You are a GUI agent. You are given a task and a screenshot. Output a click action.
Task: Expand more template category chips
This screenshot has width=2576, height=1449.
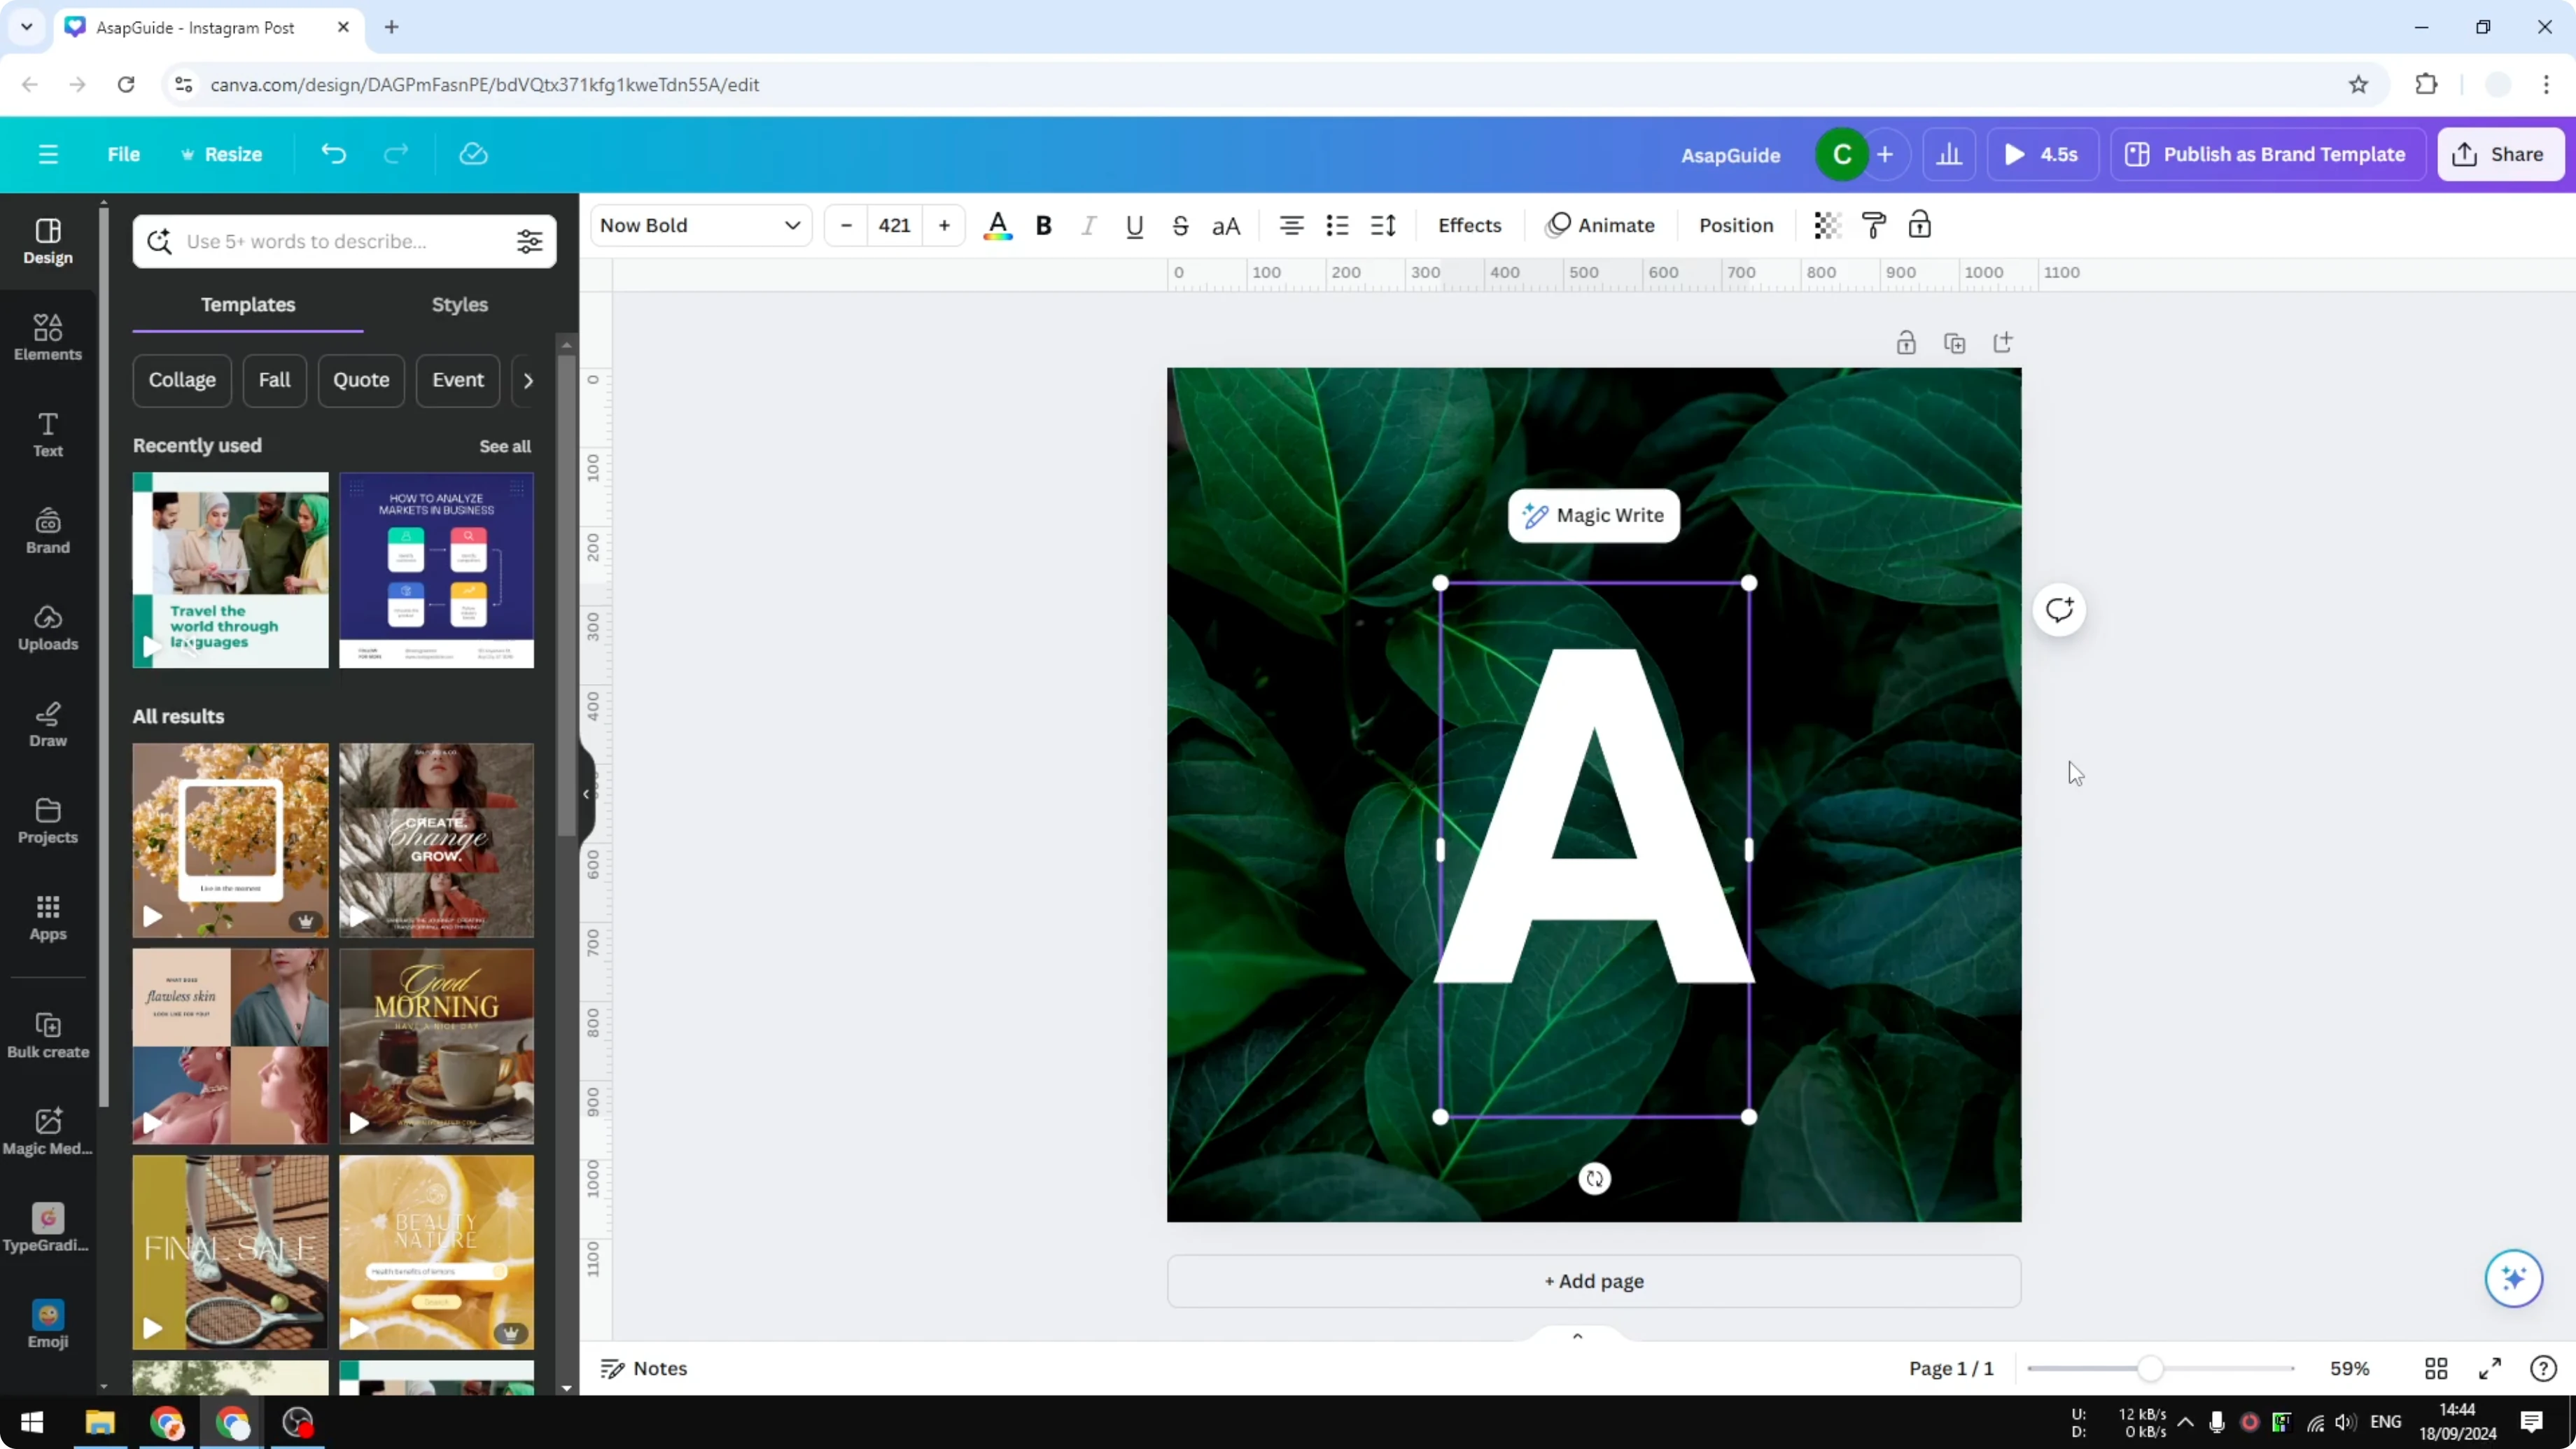pyautogui.click(x=528, y=380)
